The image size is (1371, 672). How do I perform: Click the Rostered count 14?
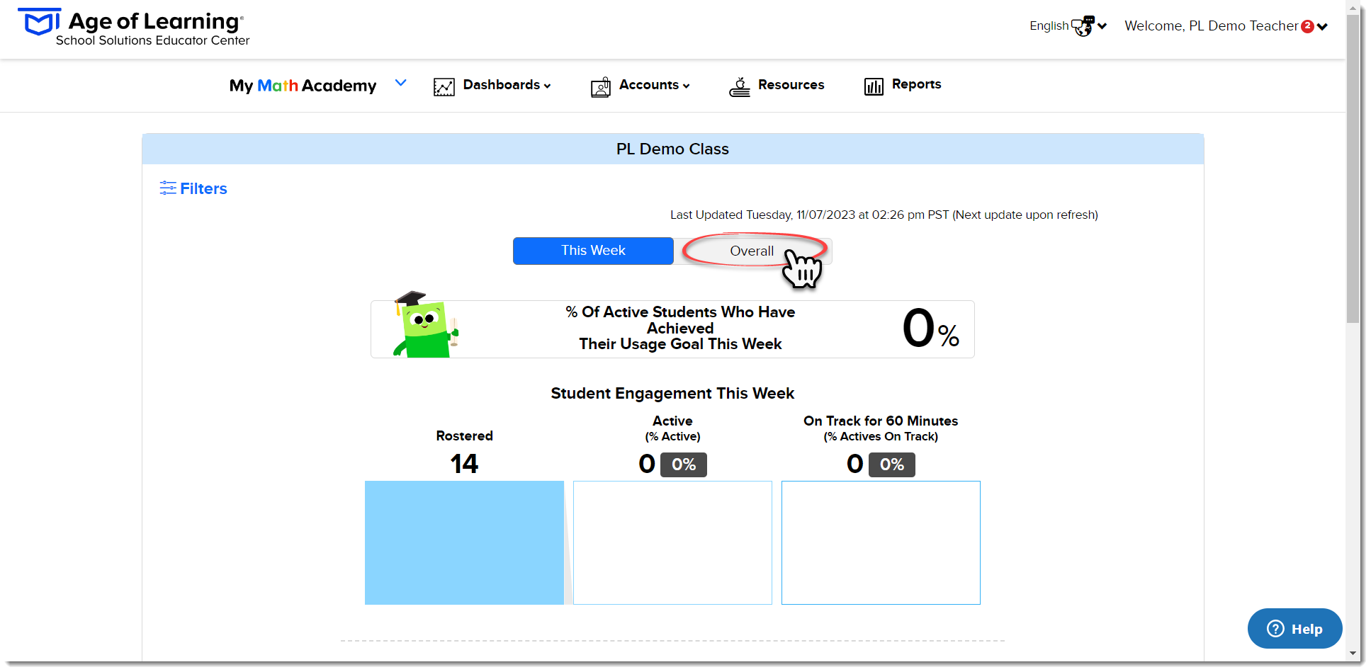tap(464, 464)
